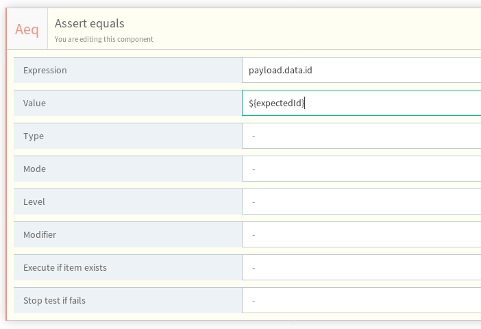Click the Value field containing ${expectedId}
Viewport: 481px width, 329px height.
click(x=361, y=103)
